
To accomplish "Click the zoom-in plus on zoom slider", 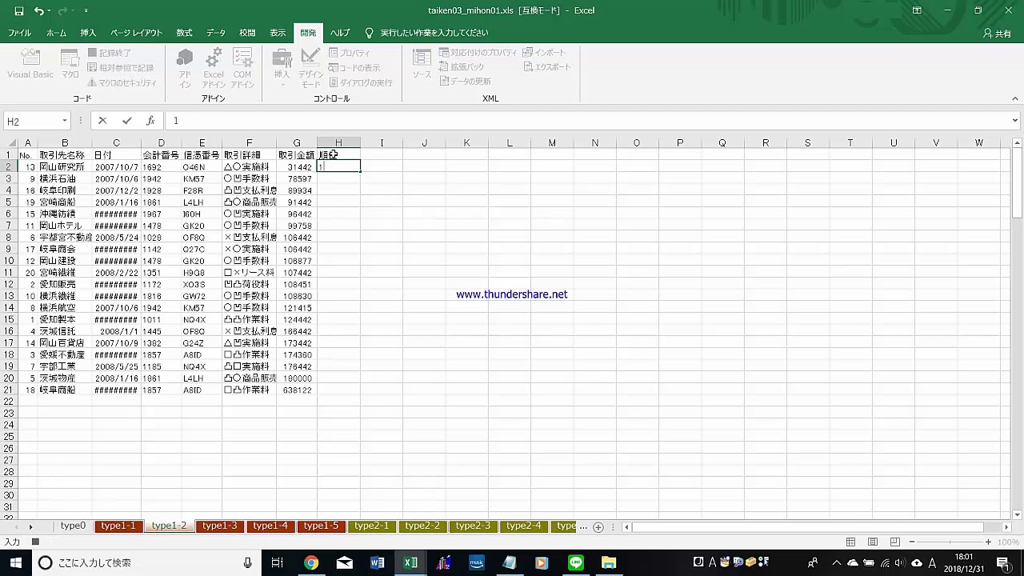I will 988,542.
